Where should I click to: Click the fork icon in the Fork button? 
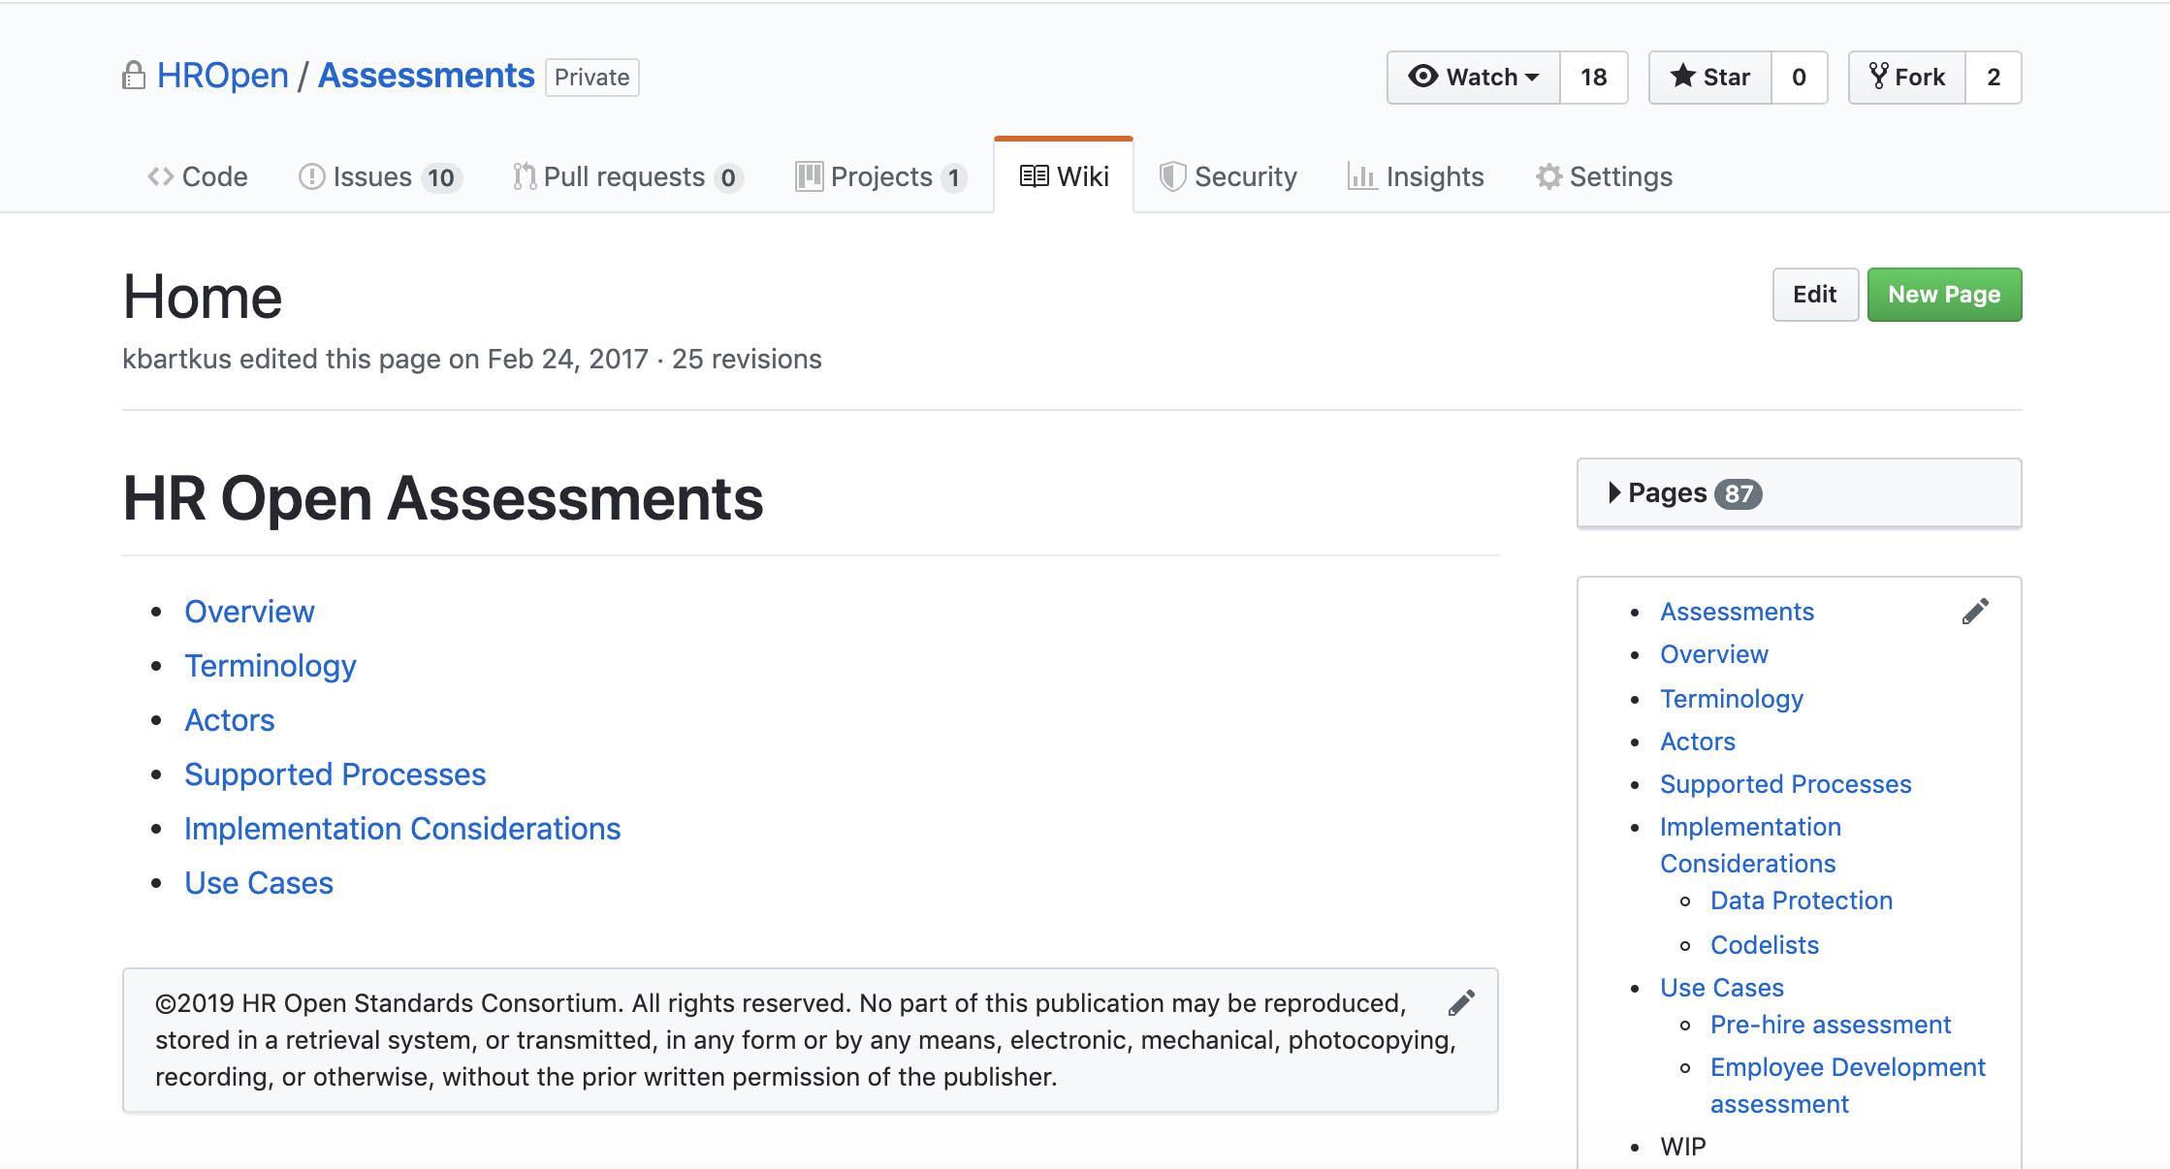1878,76
